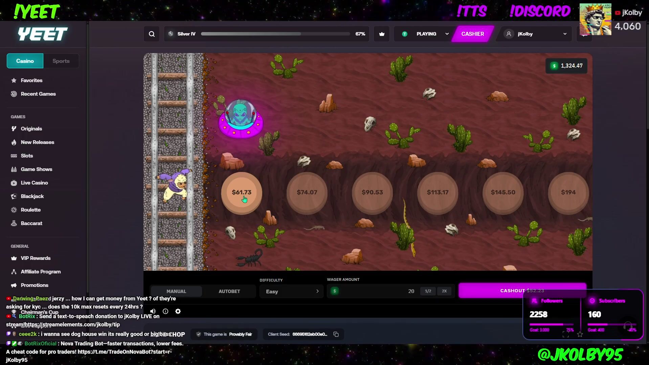Screen dimensions: 649x365
Task: Click the Blackjack cards icon
Action: point(14,196)
